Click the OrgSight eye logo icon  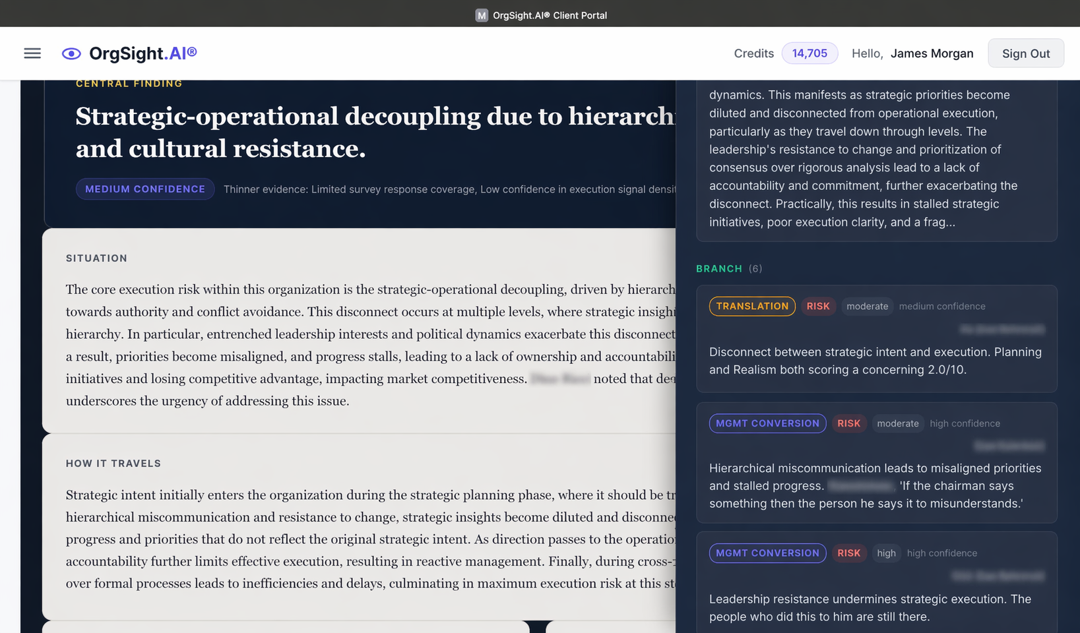pos(71,54)
